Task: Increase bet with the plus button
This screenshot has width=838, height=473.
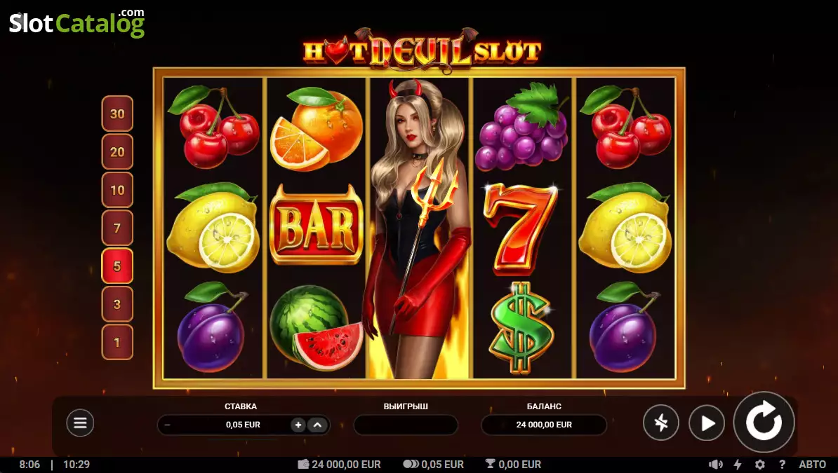Action: coord(298,425)
